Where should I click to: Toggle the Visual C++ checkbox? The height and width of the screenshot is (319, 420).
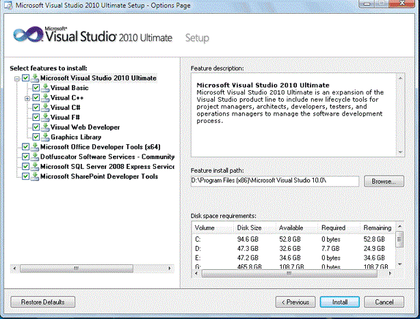[36, 98]
